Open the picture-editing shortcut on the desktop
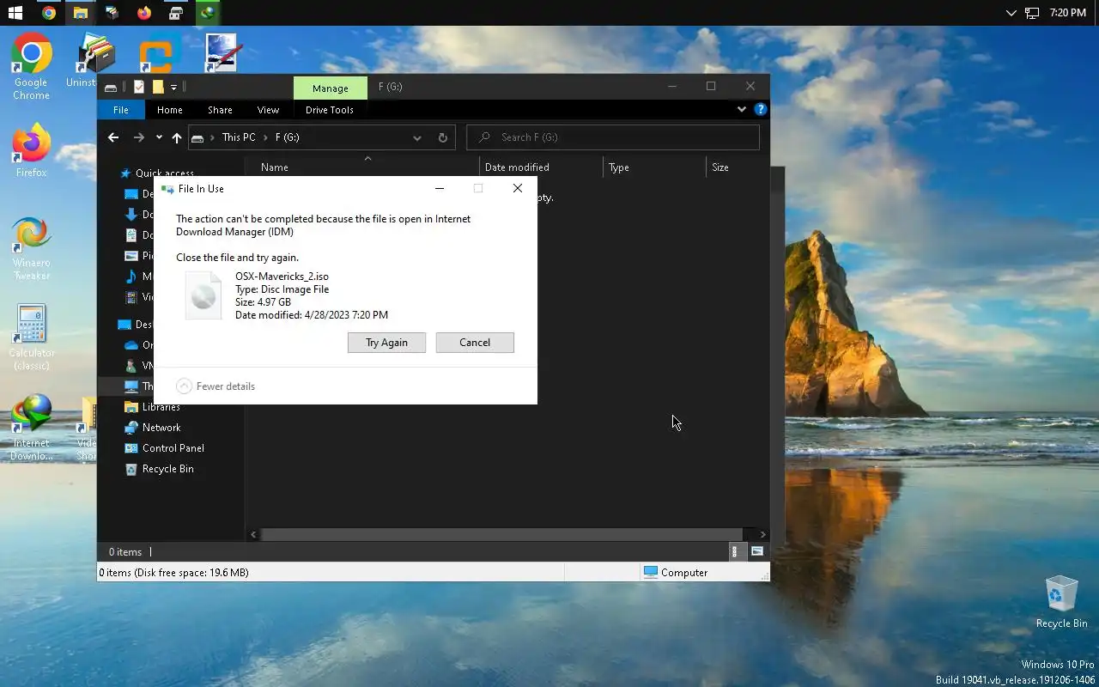 point(222,53)
